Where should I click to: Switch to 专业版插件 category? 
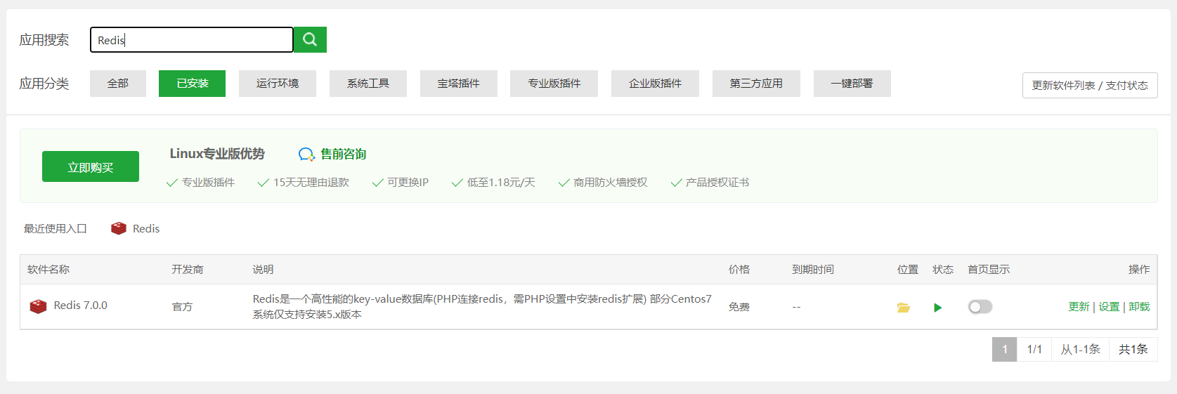(x=554, y=84)
